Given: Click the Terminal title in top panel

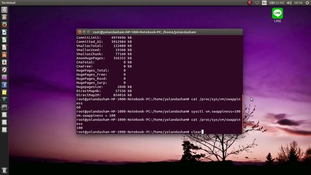Looking at the screenshot, I should (8, 3).
